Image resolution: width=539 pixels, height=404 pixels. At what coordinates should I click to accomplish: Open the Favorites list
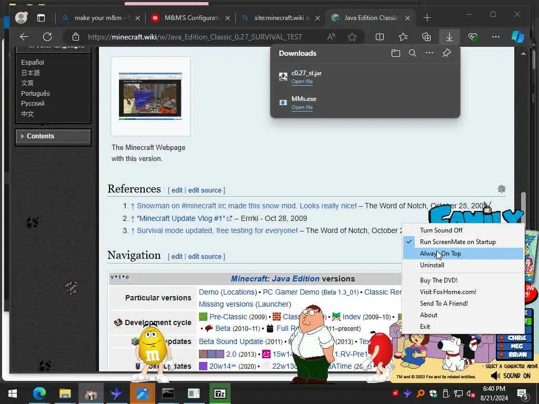403,37
